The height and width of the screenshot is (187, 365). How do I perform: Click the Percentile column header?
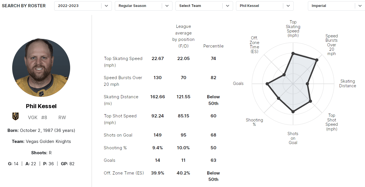(x=213, y=46)
